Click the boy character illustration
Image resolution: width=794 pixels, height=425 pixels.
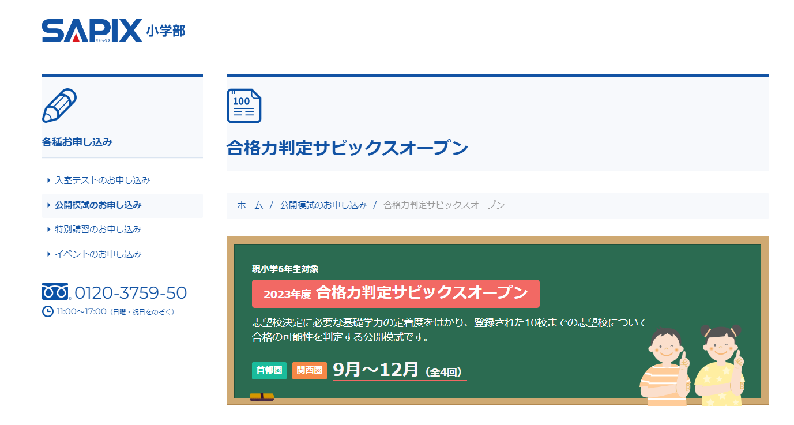pos(666,366)
